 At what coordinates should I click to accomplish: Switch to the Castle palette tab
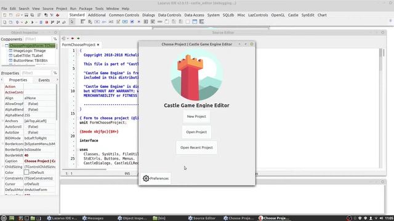293,15
